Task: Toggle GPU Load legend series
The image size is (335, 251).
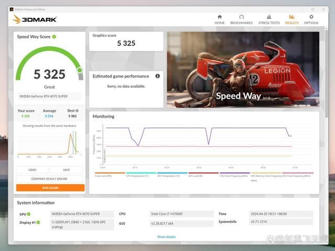Action: point(203,174)
